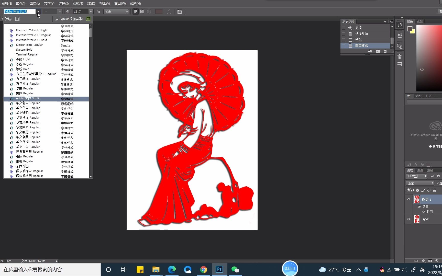Switch to the 调整 adjustments tab

(x=418, y=96)
